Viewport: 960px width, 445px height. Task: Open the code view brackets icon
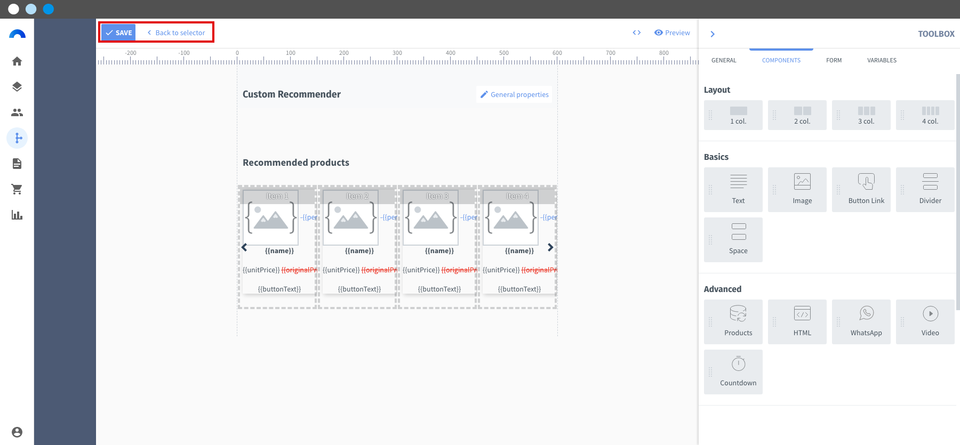coord(637,33)
